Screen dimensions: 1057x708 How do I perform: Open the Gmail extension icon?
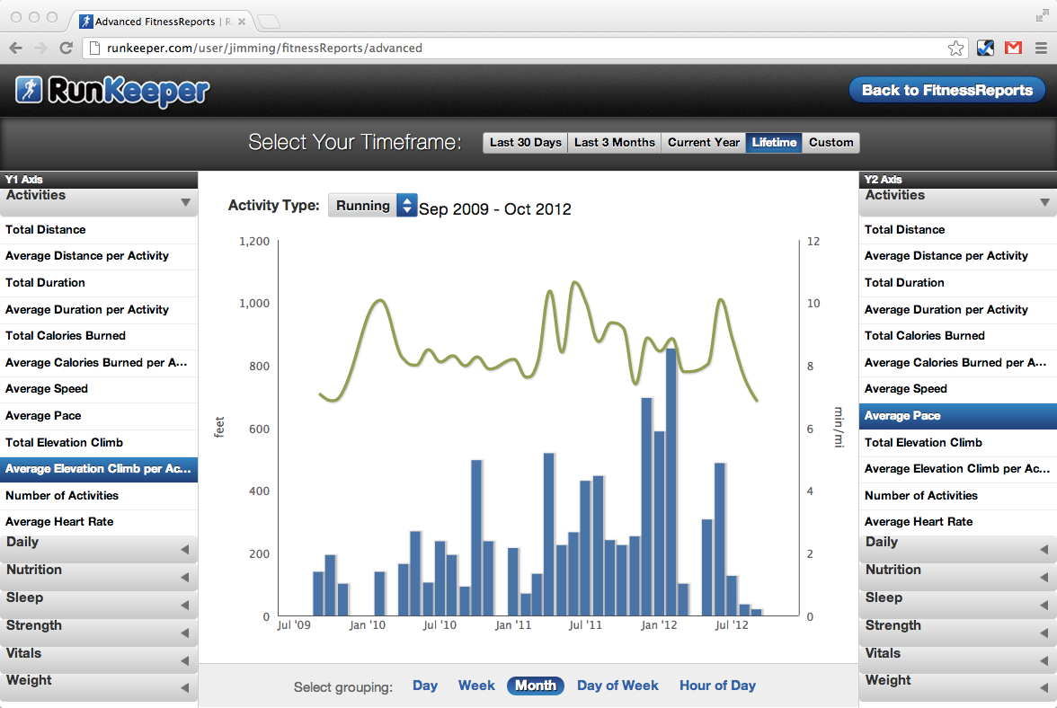1013,48
